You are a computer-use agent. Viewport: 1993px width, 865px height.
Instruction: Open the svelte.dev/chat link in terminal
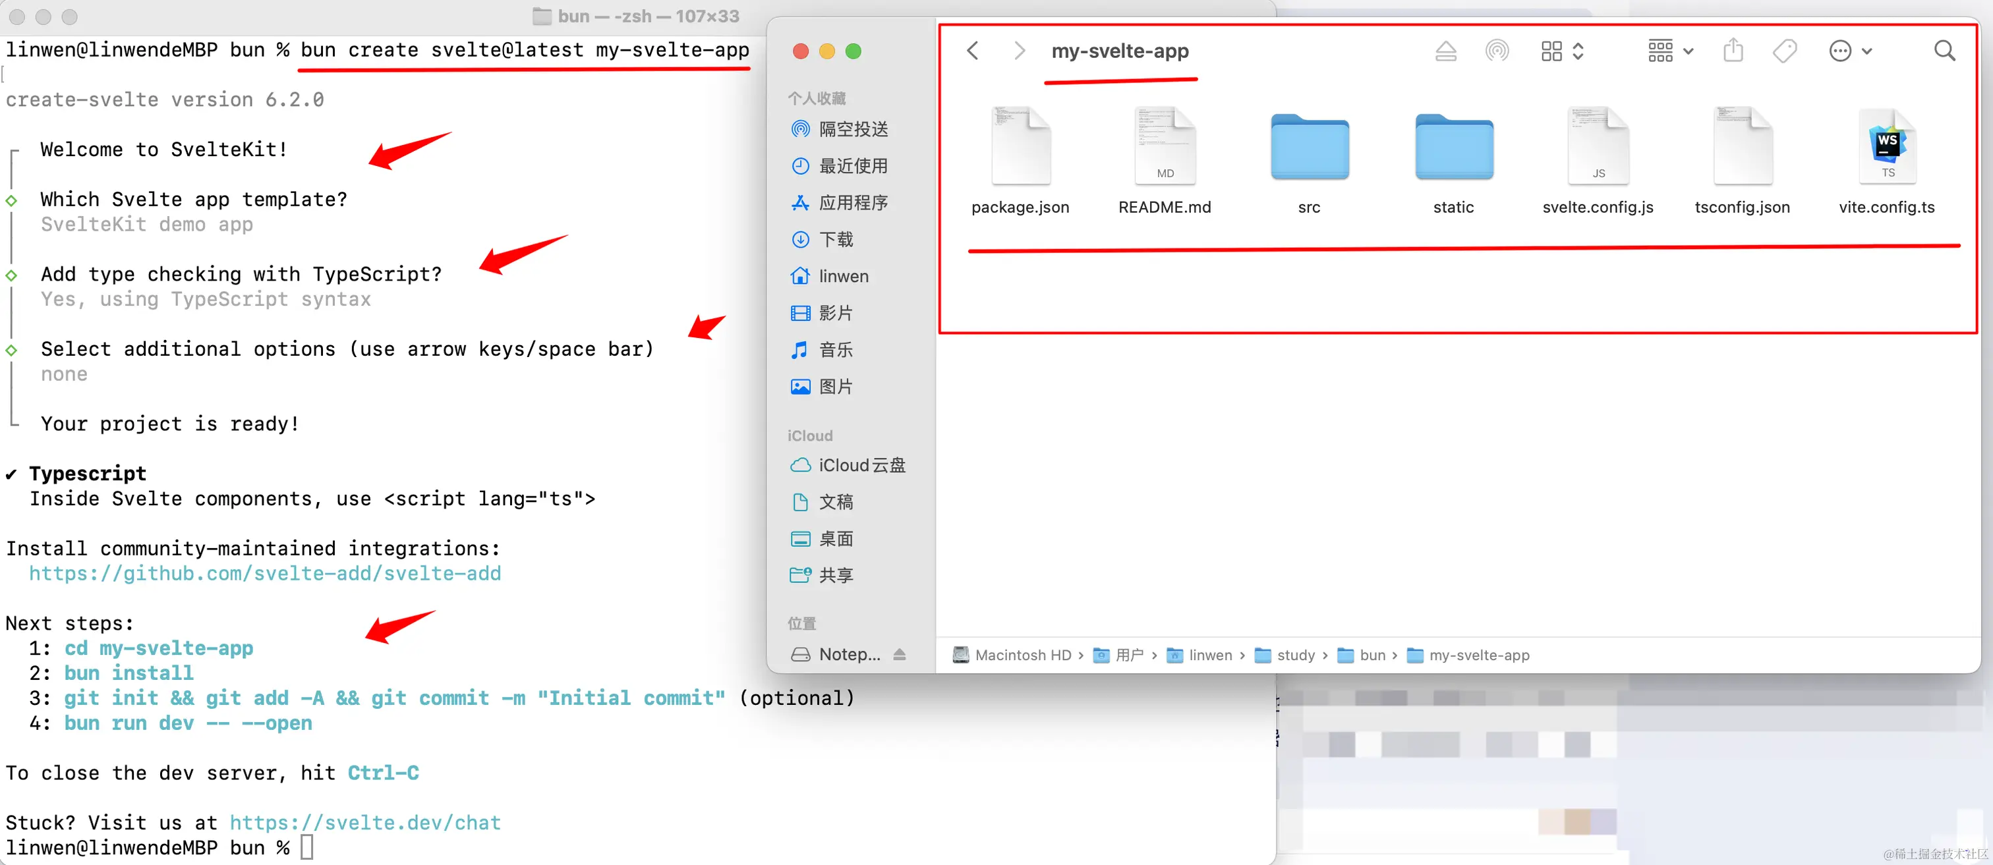(x=365, y=822)
